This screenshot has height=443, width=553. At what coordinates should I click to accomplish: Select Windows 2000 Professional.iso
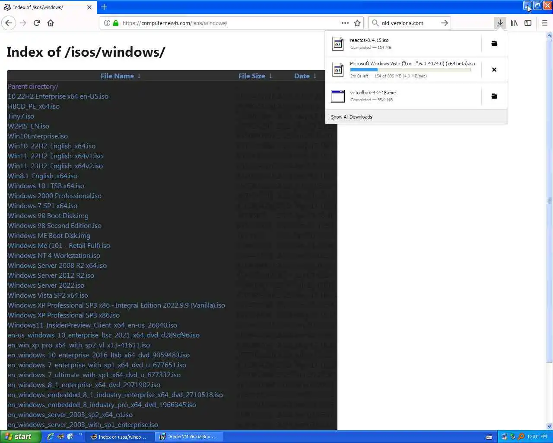point(54,196)
